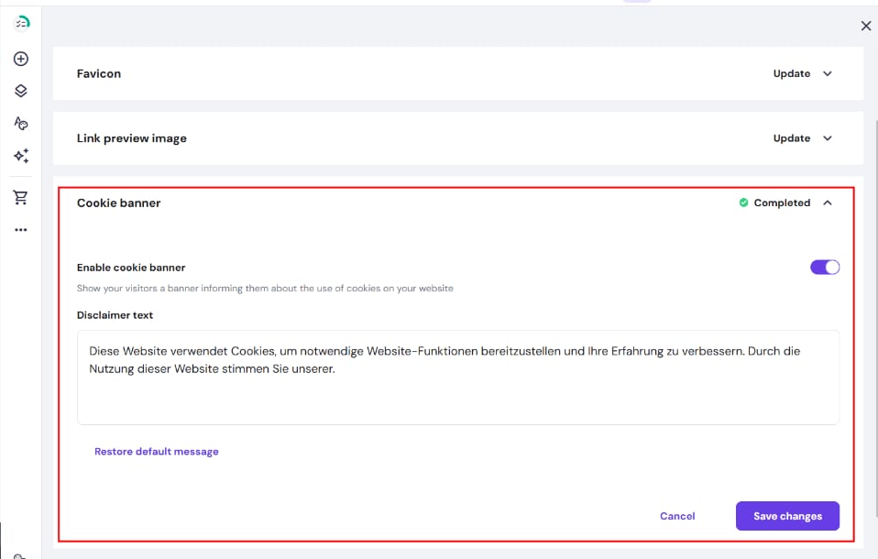
Task: Click the checklist progress icon in sidebar
Action: click(x=21, y=23)
